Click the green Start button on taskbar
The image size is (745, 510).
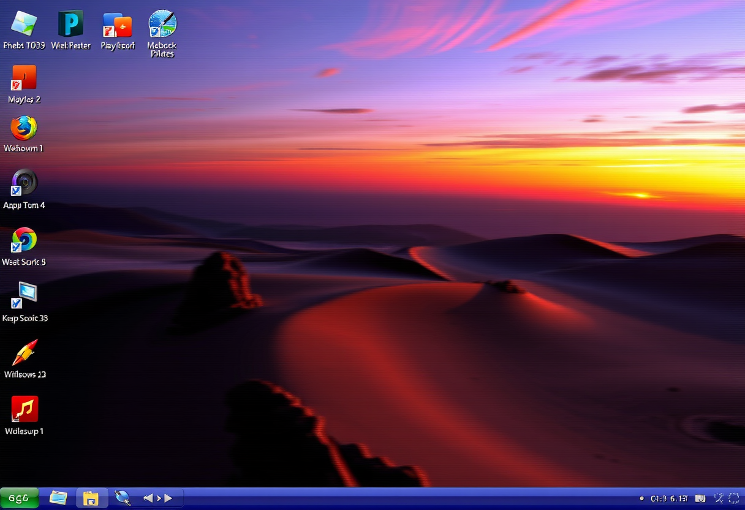coord(20,498)
